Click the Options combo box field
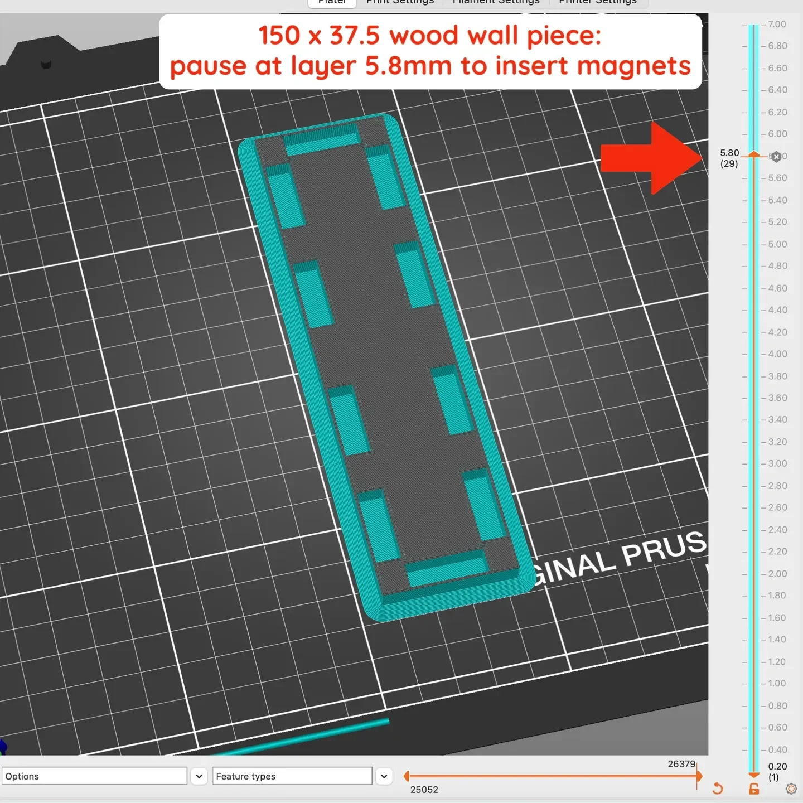The image size is (803, 803). point(94,776)
